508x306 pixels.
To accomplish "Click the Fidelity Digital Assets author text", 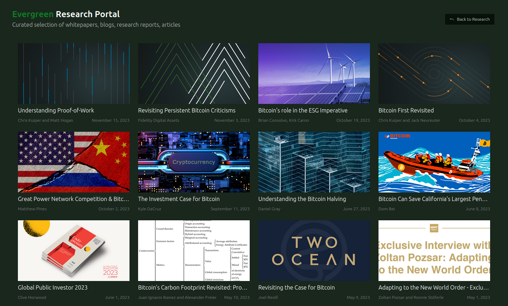I will [158, 120].
